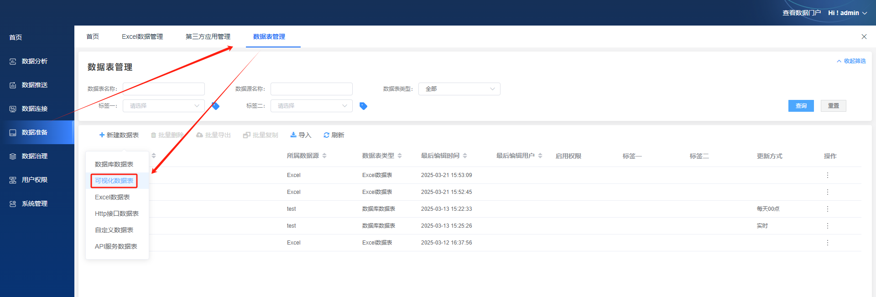
Task: Open the admin user dropdown
Action: click(847, 13)
